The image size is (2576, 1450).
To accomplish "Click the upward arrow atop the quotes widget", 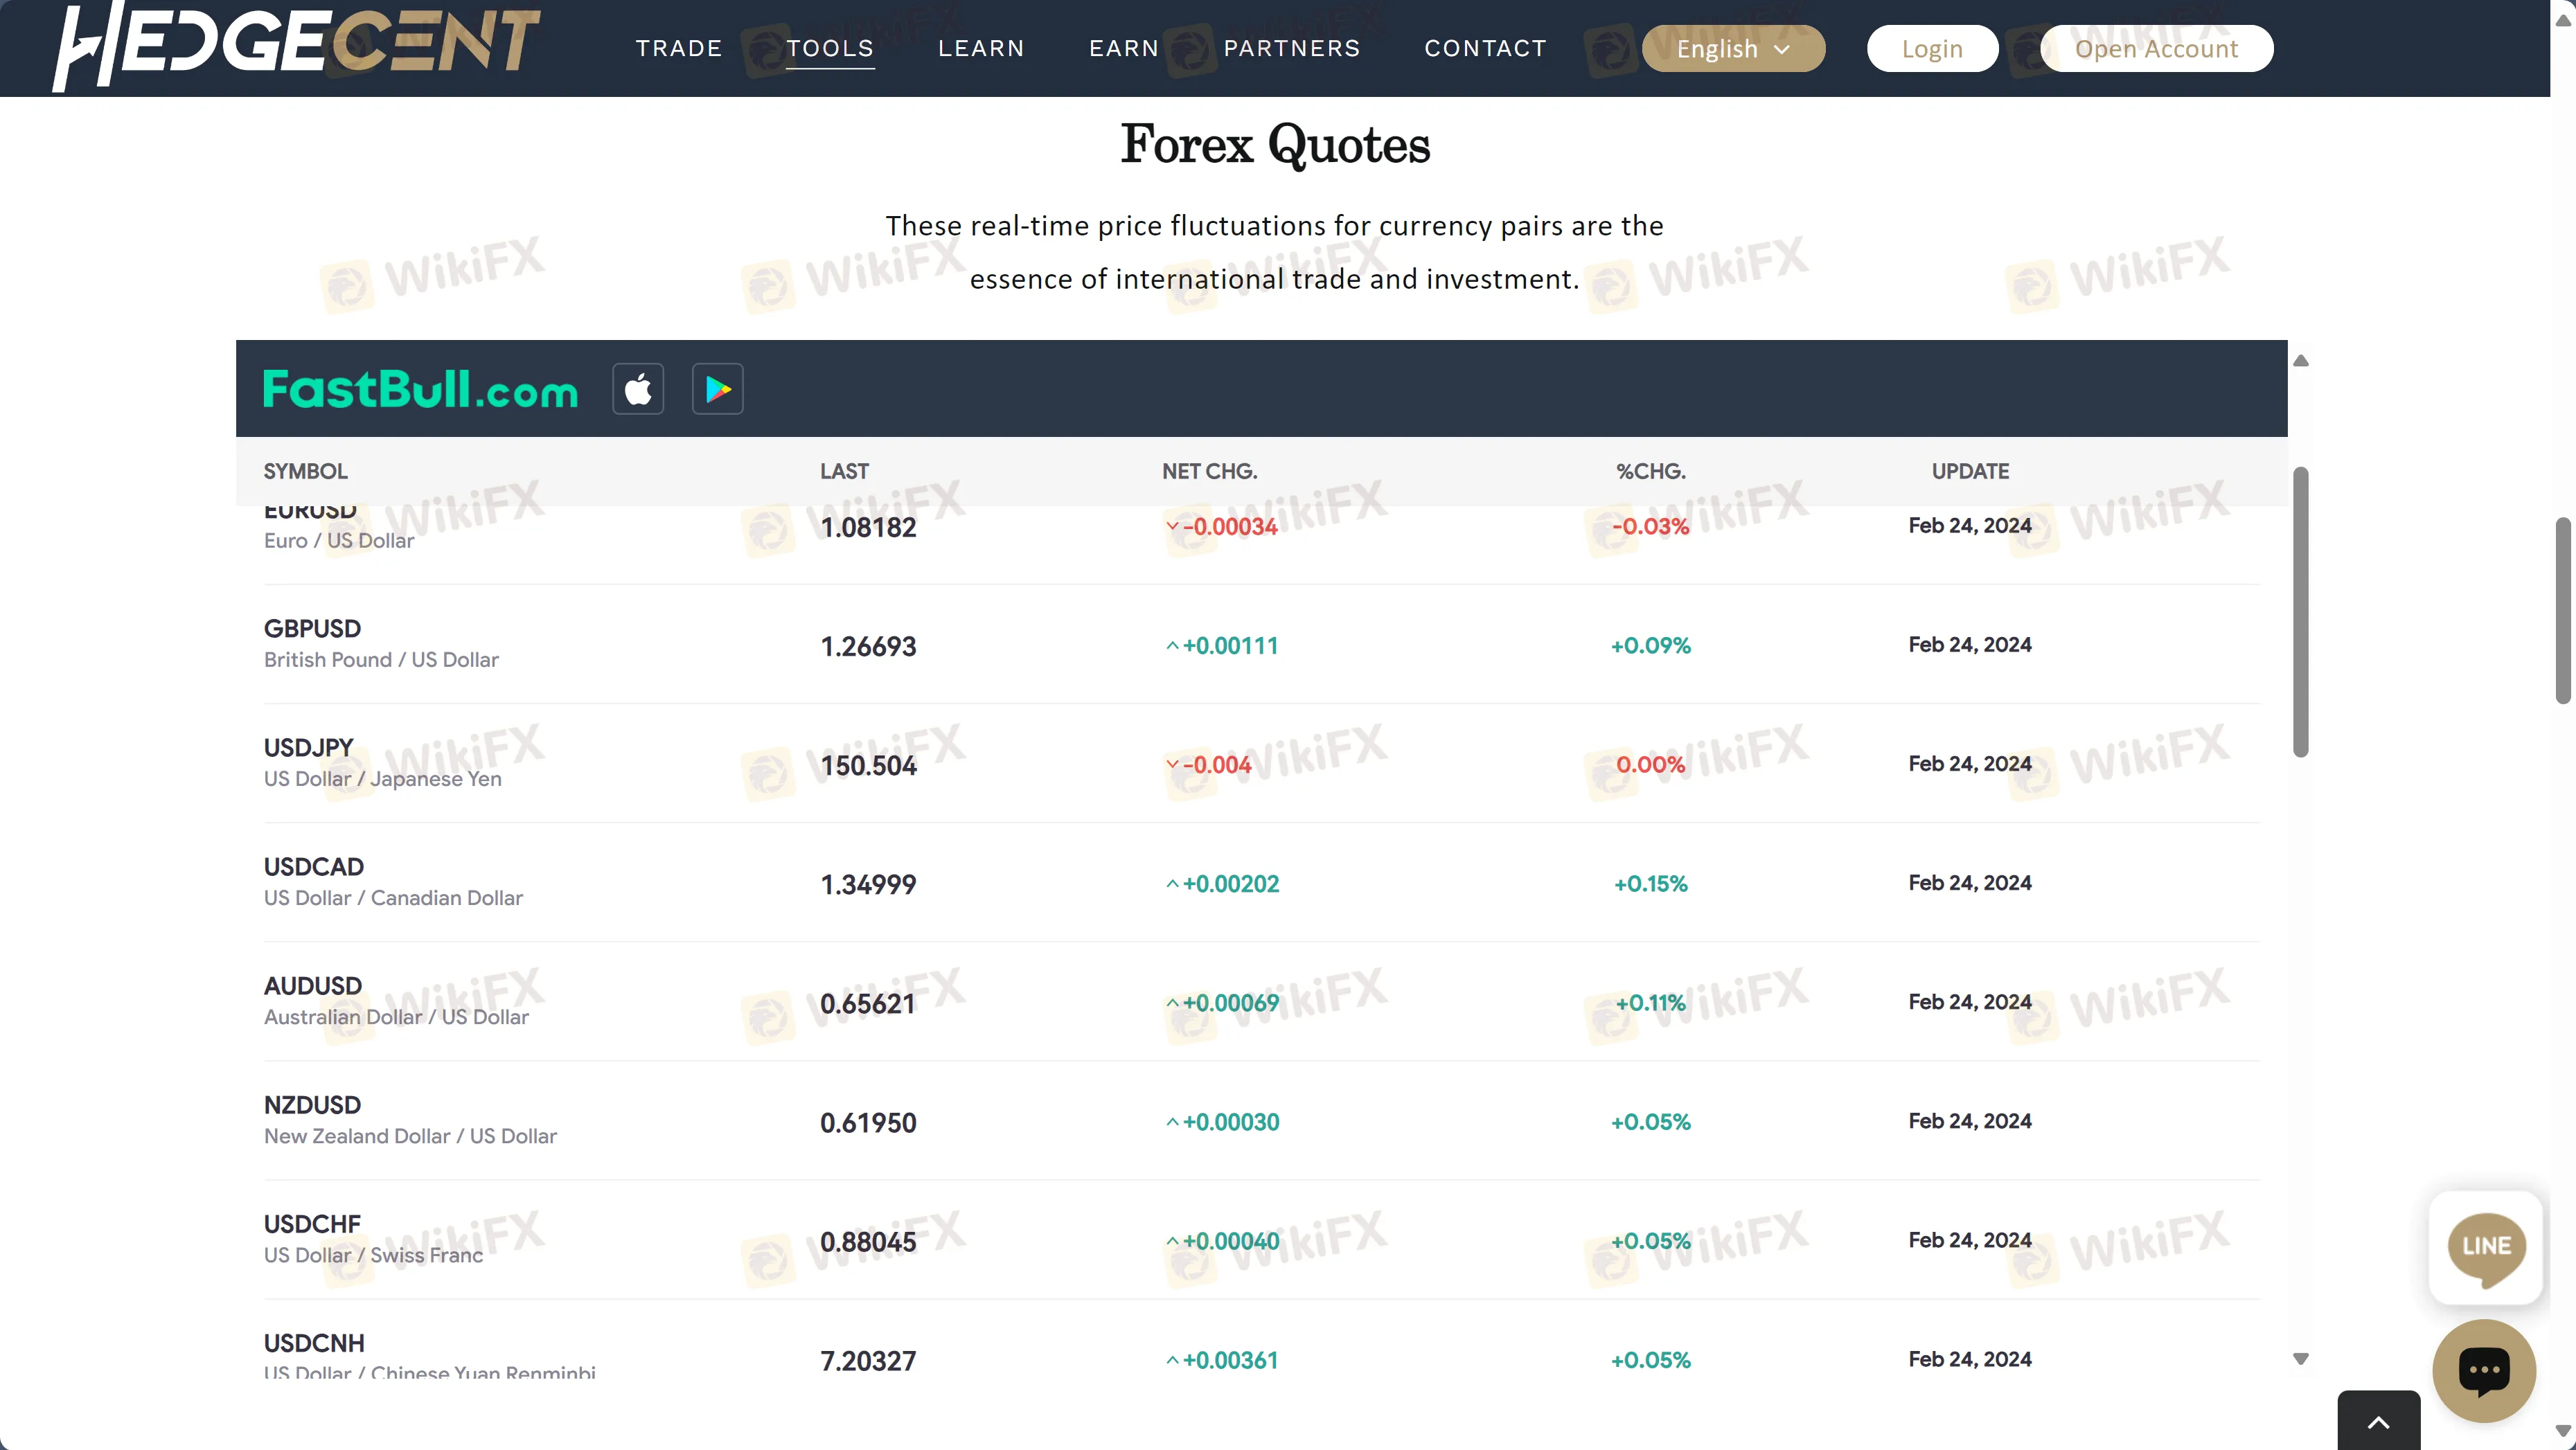I will 2302,360.
